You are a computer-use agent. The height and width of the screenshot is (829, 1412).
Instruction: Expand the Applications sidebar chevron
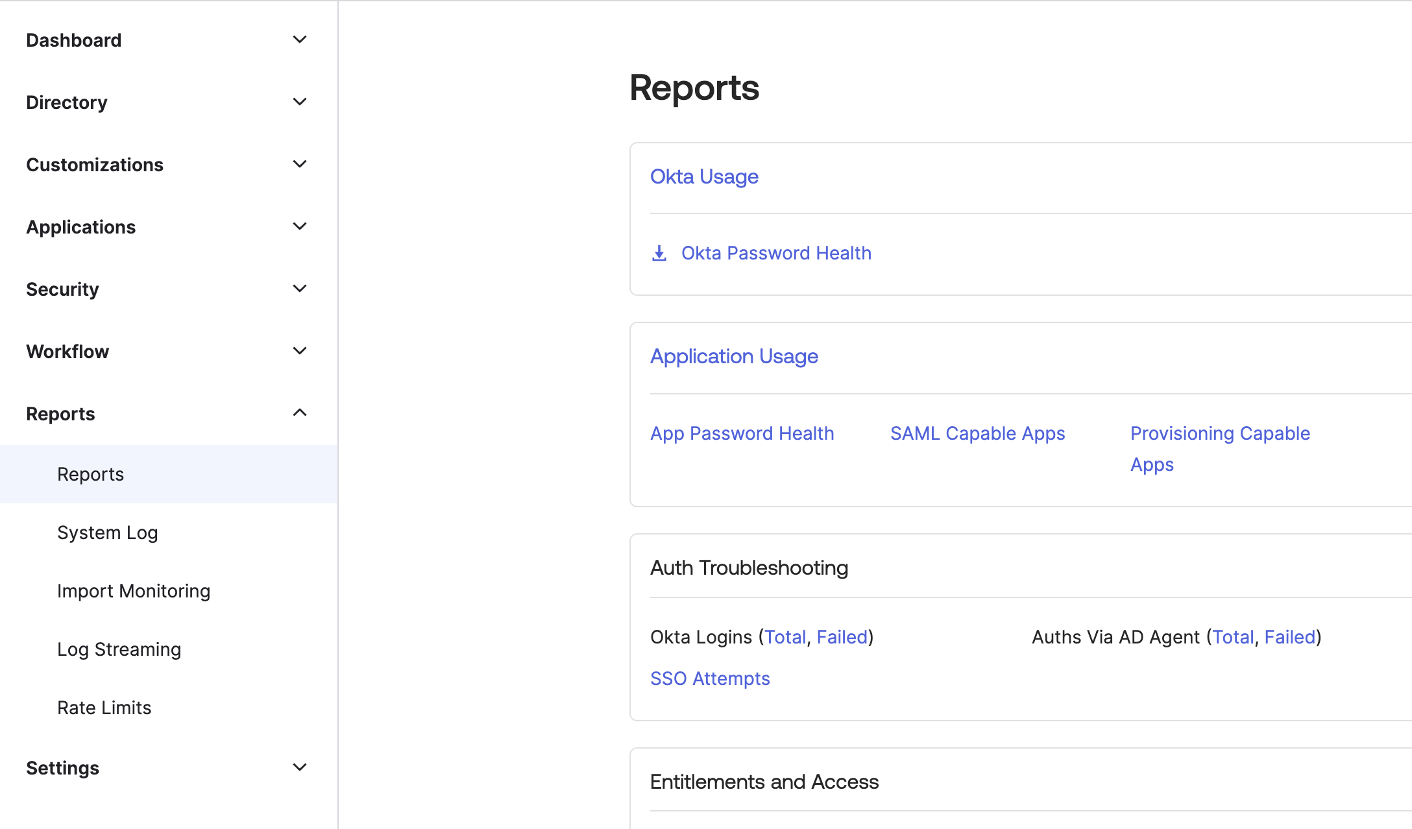[299, 227]
